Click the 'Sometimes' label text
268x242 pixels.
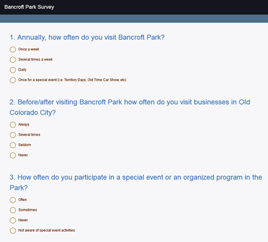(x=27, y=210)
